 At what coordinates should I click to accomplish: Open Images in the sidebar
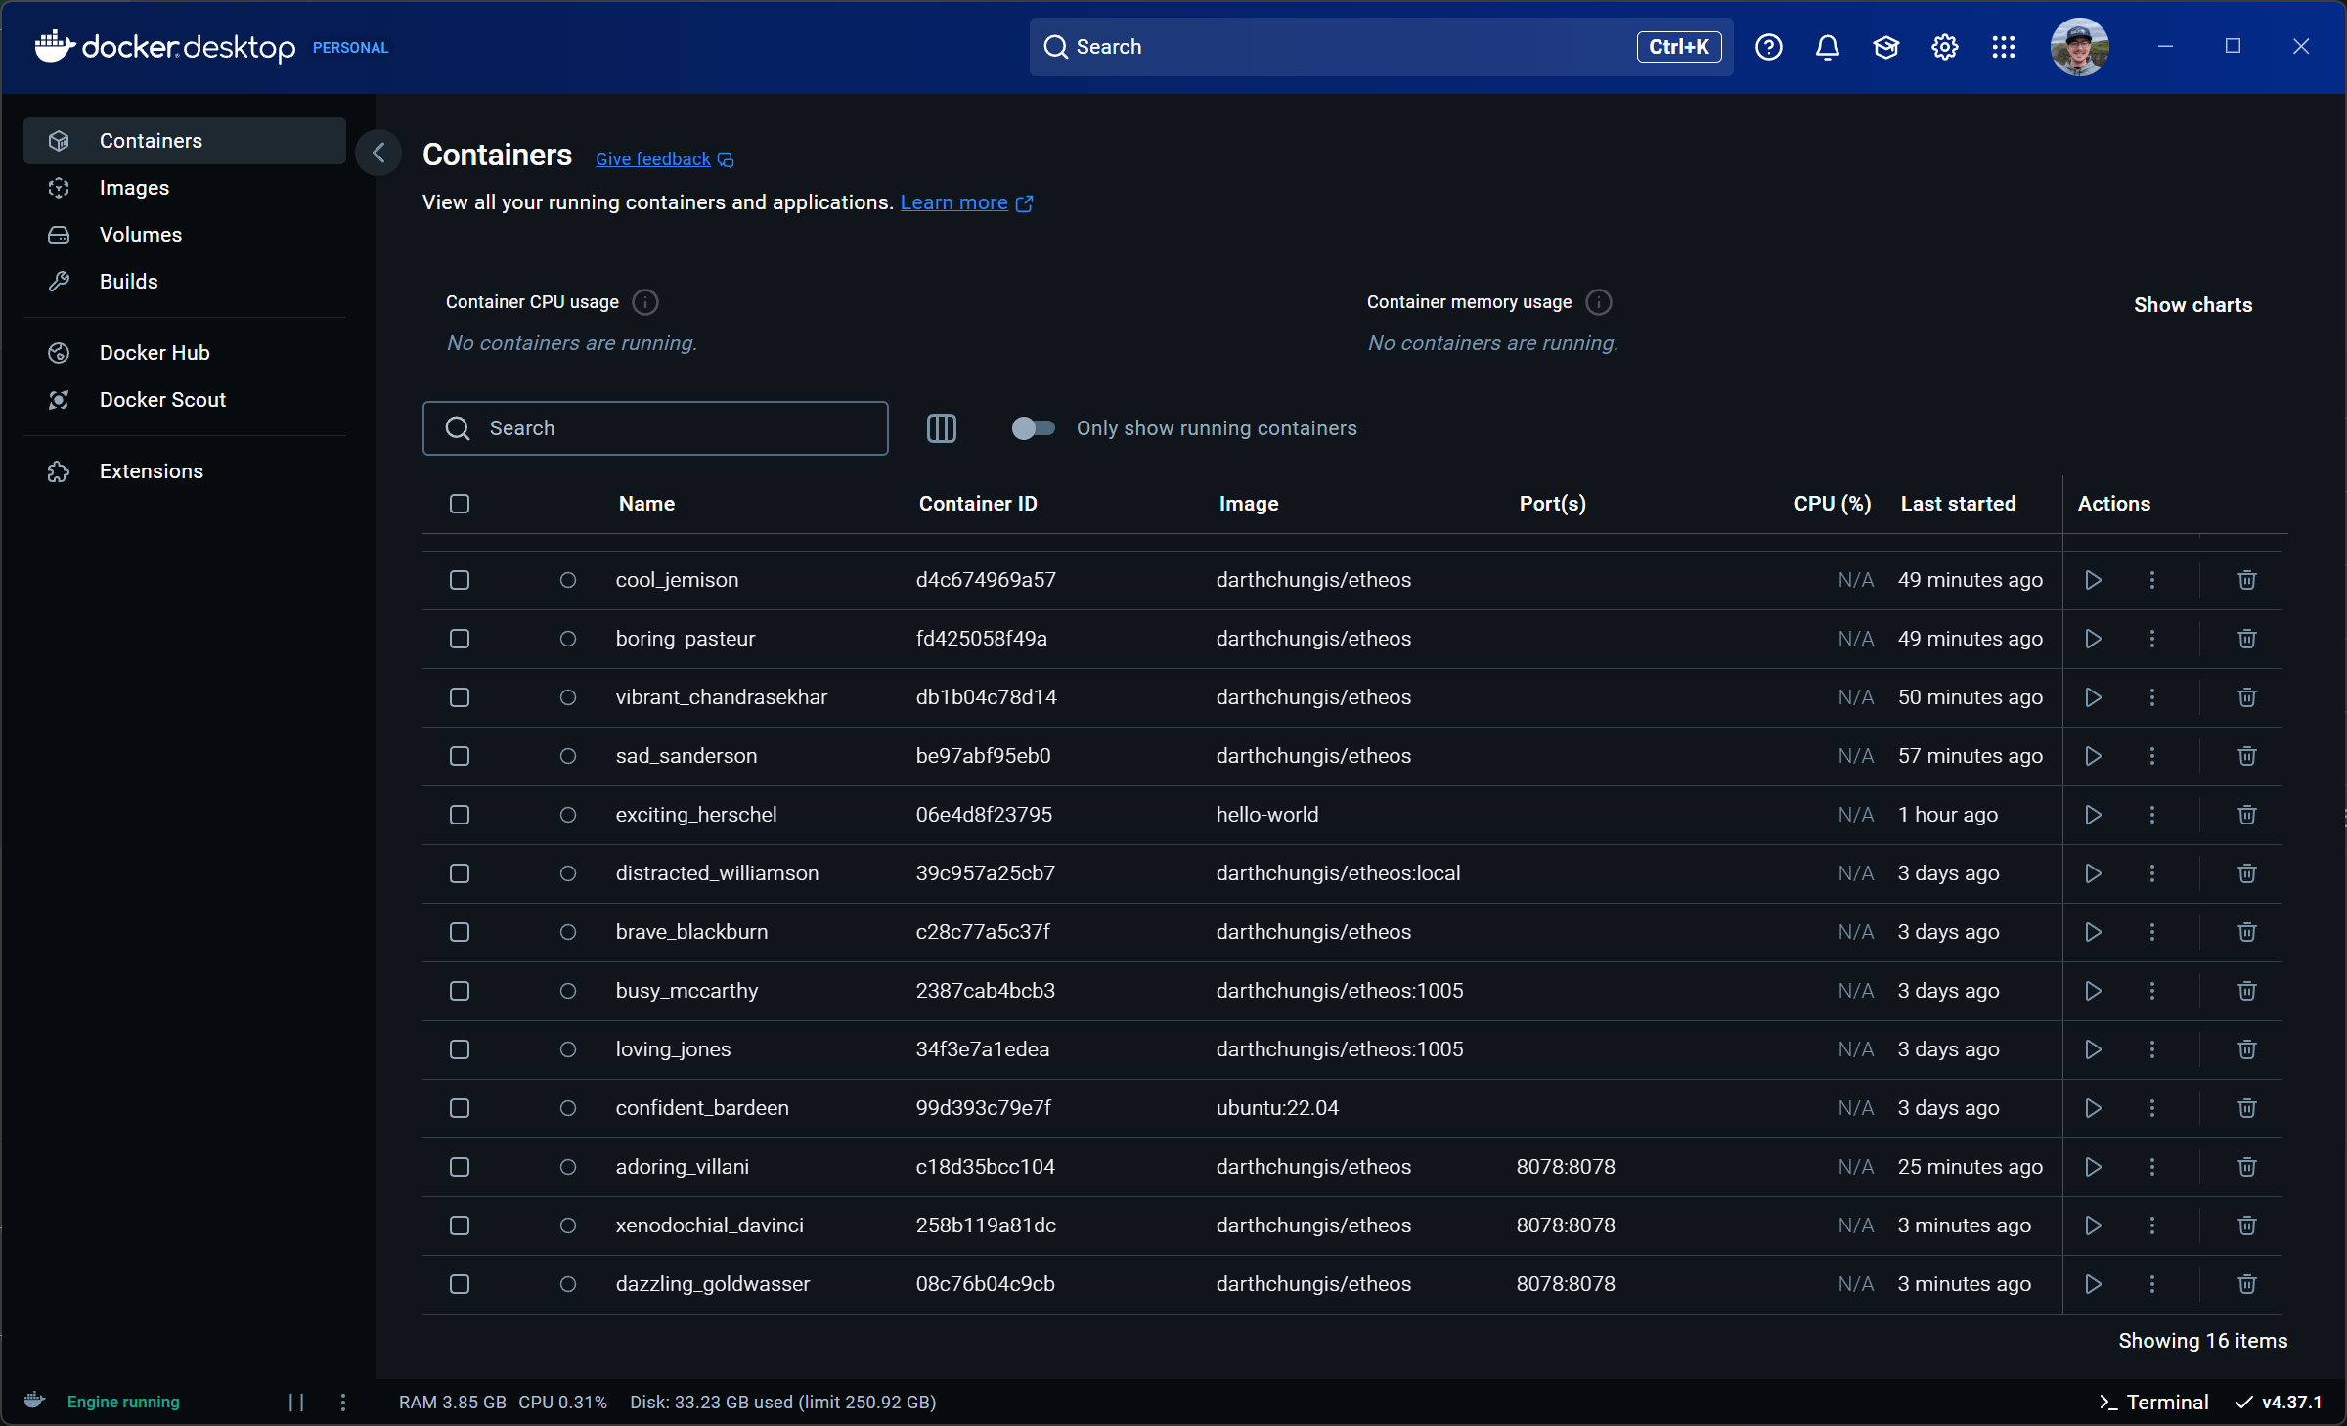pos(185,188)
